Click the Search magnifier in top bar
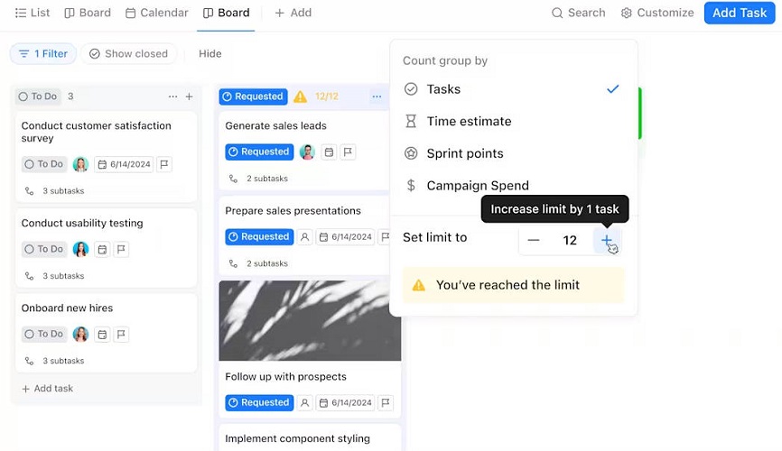 (557, 13)
